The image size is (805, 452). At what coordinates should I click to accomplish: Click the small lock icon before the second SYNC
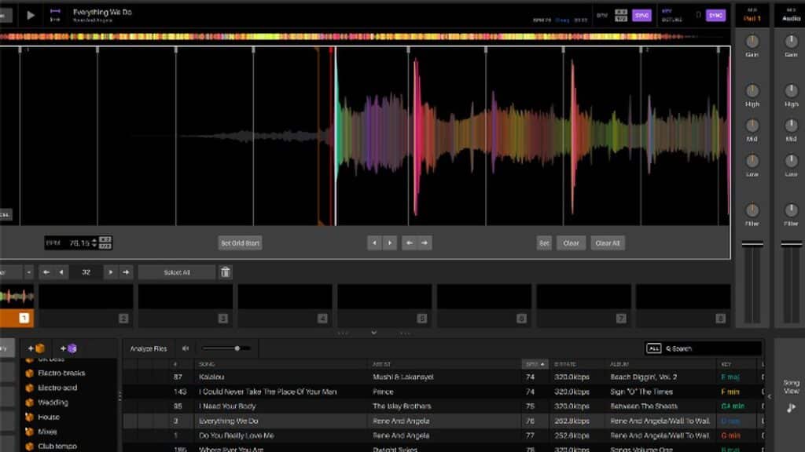pyautogui.click(x=698, y=16)
